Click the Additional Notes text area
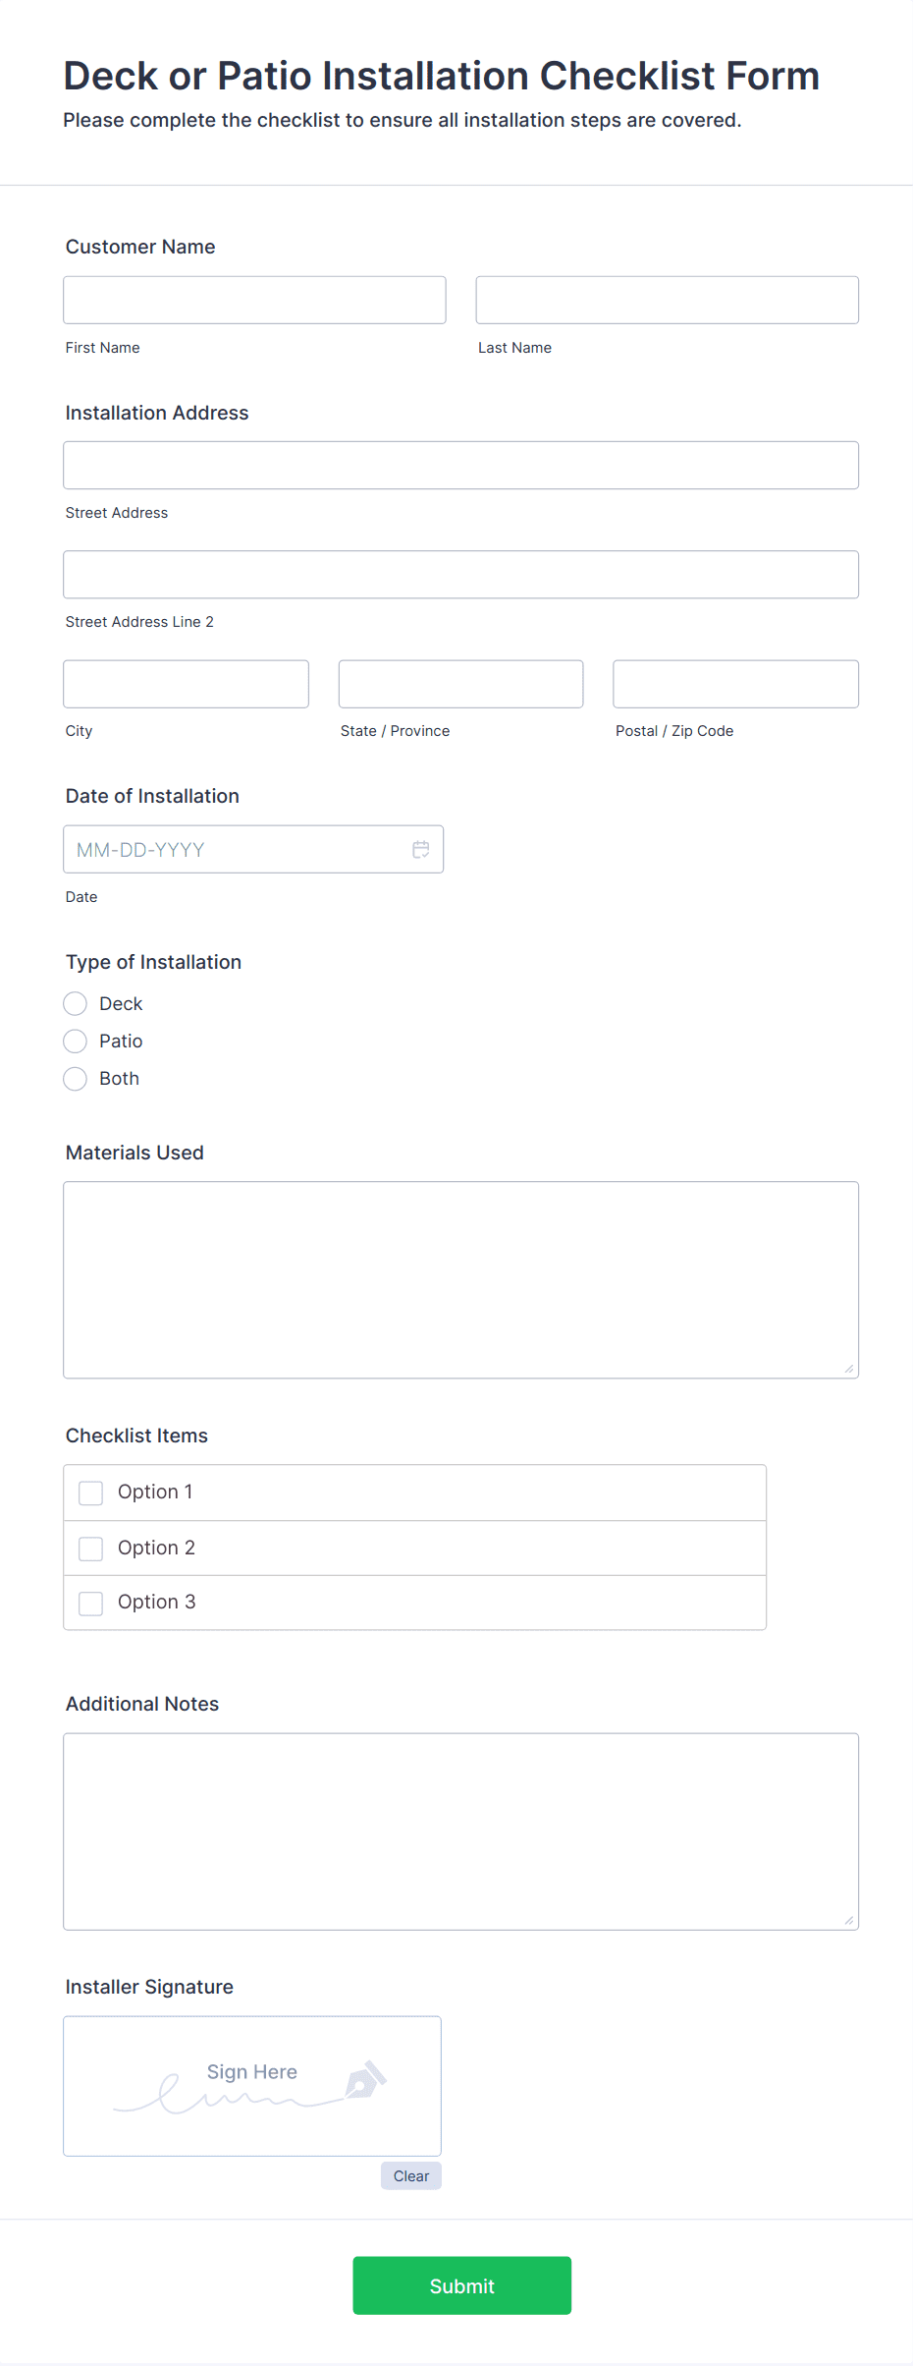The image size is (913, 2366). (460, 1831)
